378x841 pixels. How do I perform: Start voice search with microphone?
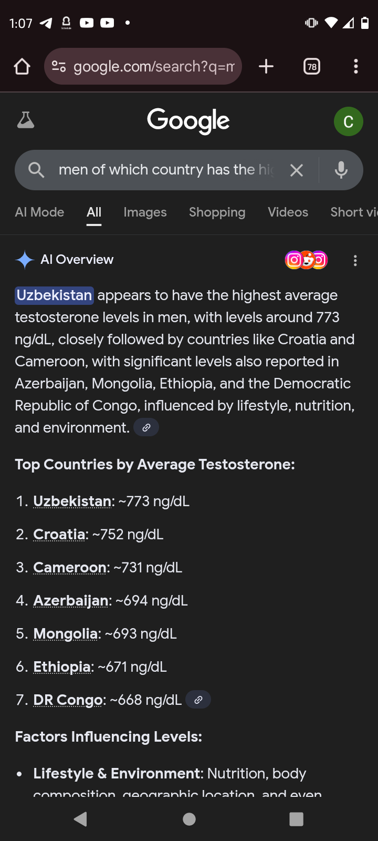[x=341, y=170]
